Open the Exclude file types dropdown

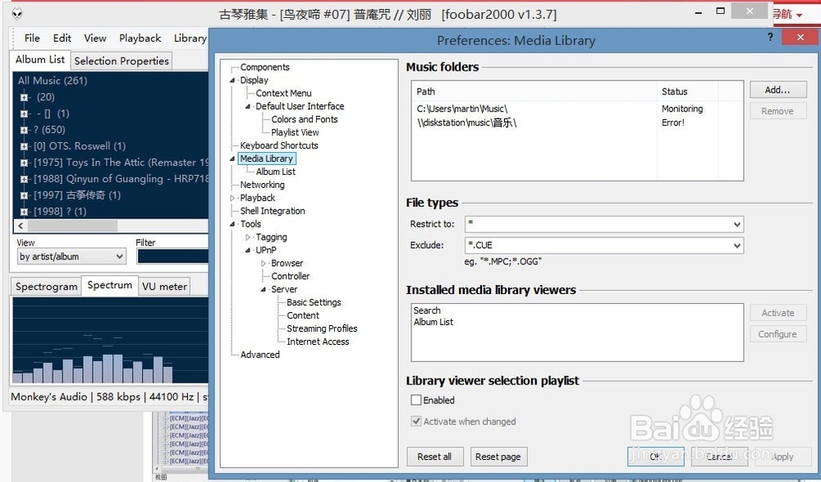click(736, 246)
